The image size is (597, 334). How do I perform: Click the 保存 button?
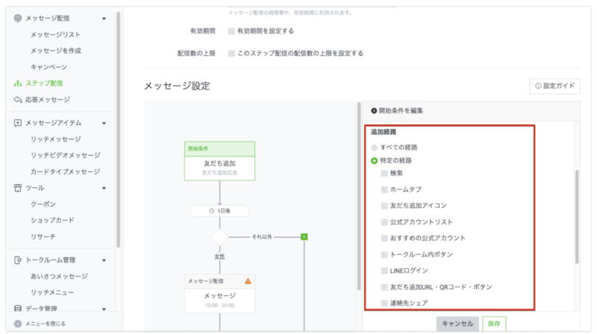point(494,324)
